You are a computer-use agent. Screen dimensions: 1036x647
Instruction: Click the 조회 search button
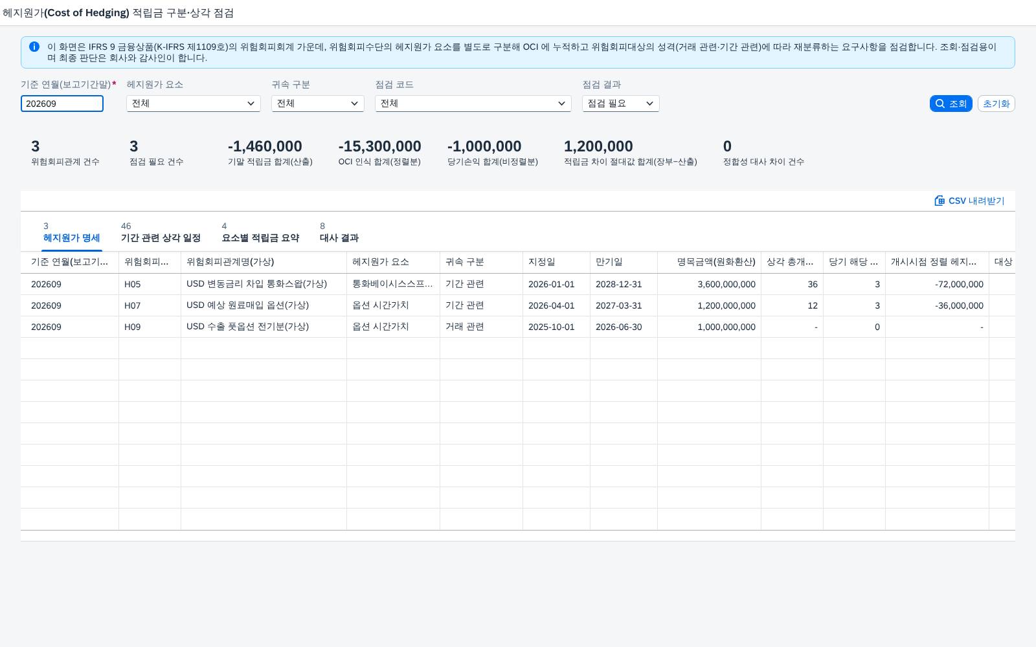point(951,104)
